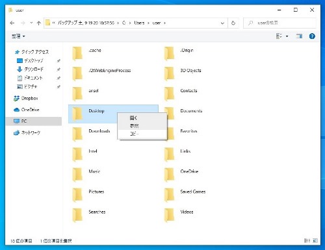
Task: Select the Desktop folder icon
Action: (77, 114)
